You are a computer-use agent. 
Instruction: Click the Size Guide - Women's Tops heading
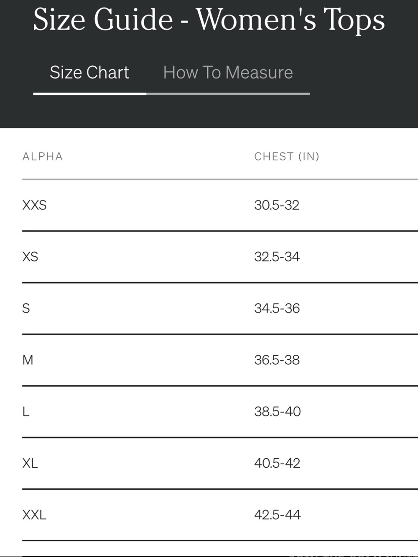coord(209,20)
